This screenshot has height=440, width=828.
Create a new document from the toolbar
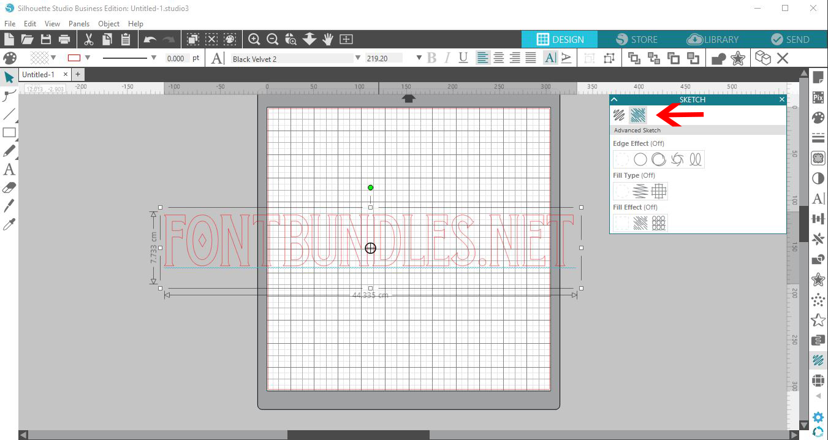pyautogui.click(x=9, y=39)
